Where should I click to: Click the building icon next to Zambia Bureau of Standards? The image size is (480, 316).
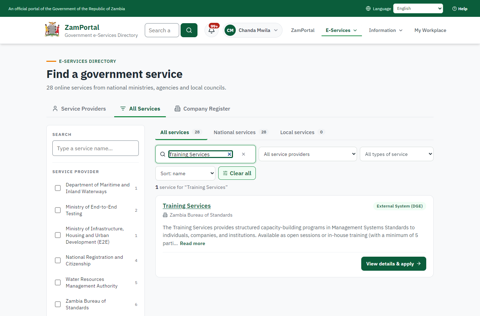[165, 215]
